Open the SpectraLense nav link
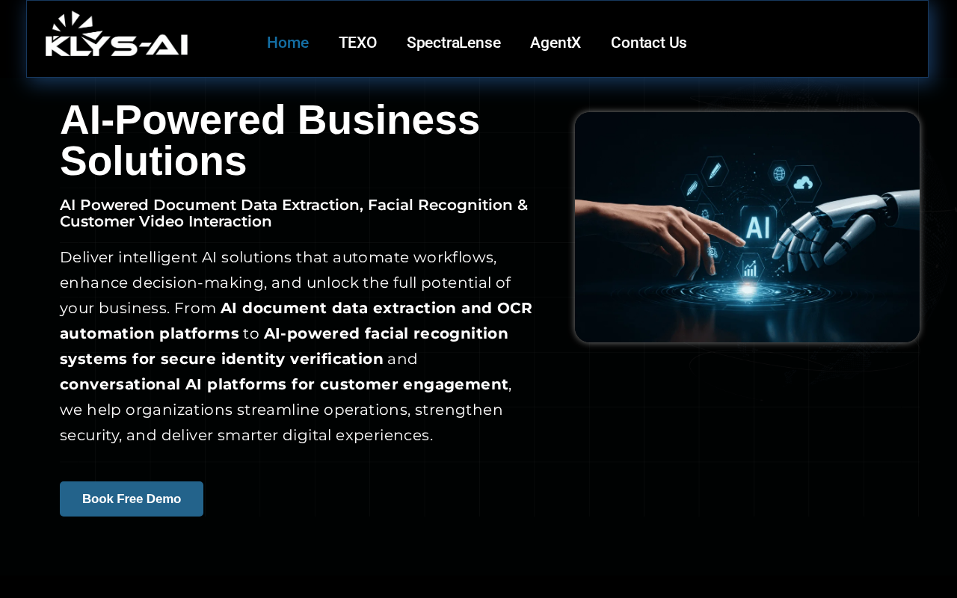This screenshot has height=598, width=957. (x=454, y=43)
